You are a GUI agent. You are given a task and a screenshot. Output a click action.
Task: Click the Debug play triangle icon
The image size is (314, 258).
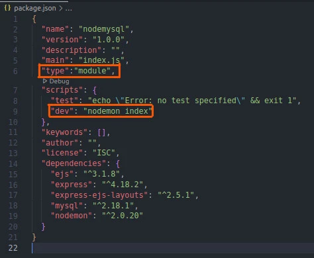(45, 81)
